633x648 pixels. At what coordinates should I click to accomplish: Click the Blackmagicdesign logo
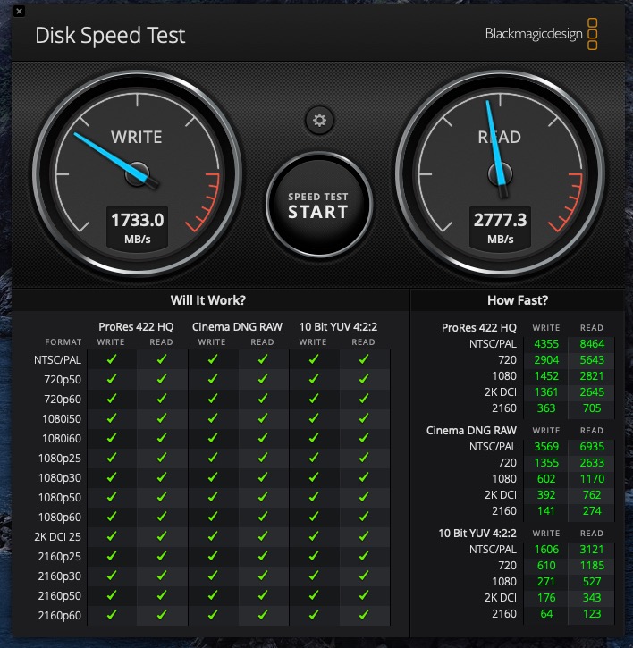point(541,34)
